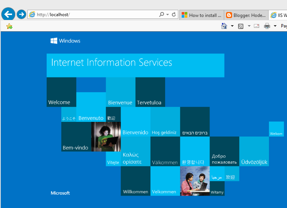Click the Welkom tile
This screenshot has width=287, height=208.
pyautogui.click(x=276, y=129)
